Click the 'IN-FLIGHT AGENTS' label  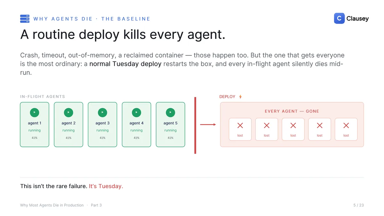(43, 97)
